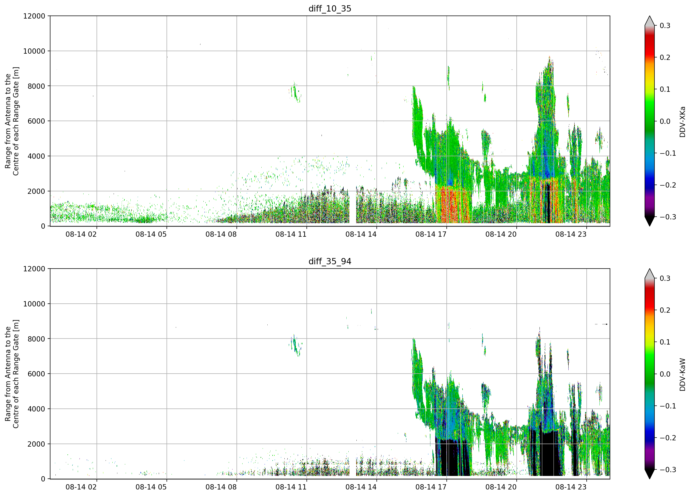Click the 4000 tick on diff_35_94 y-axis
691x496 pixels.
coord(36,409)
